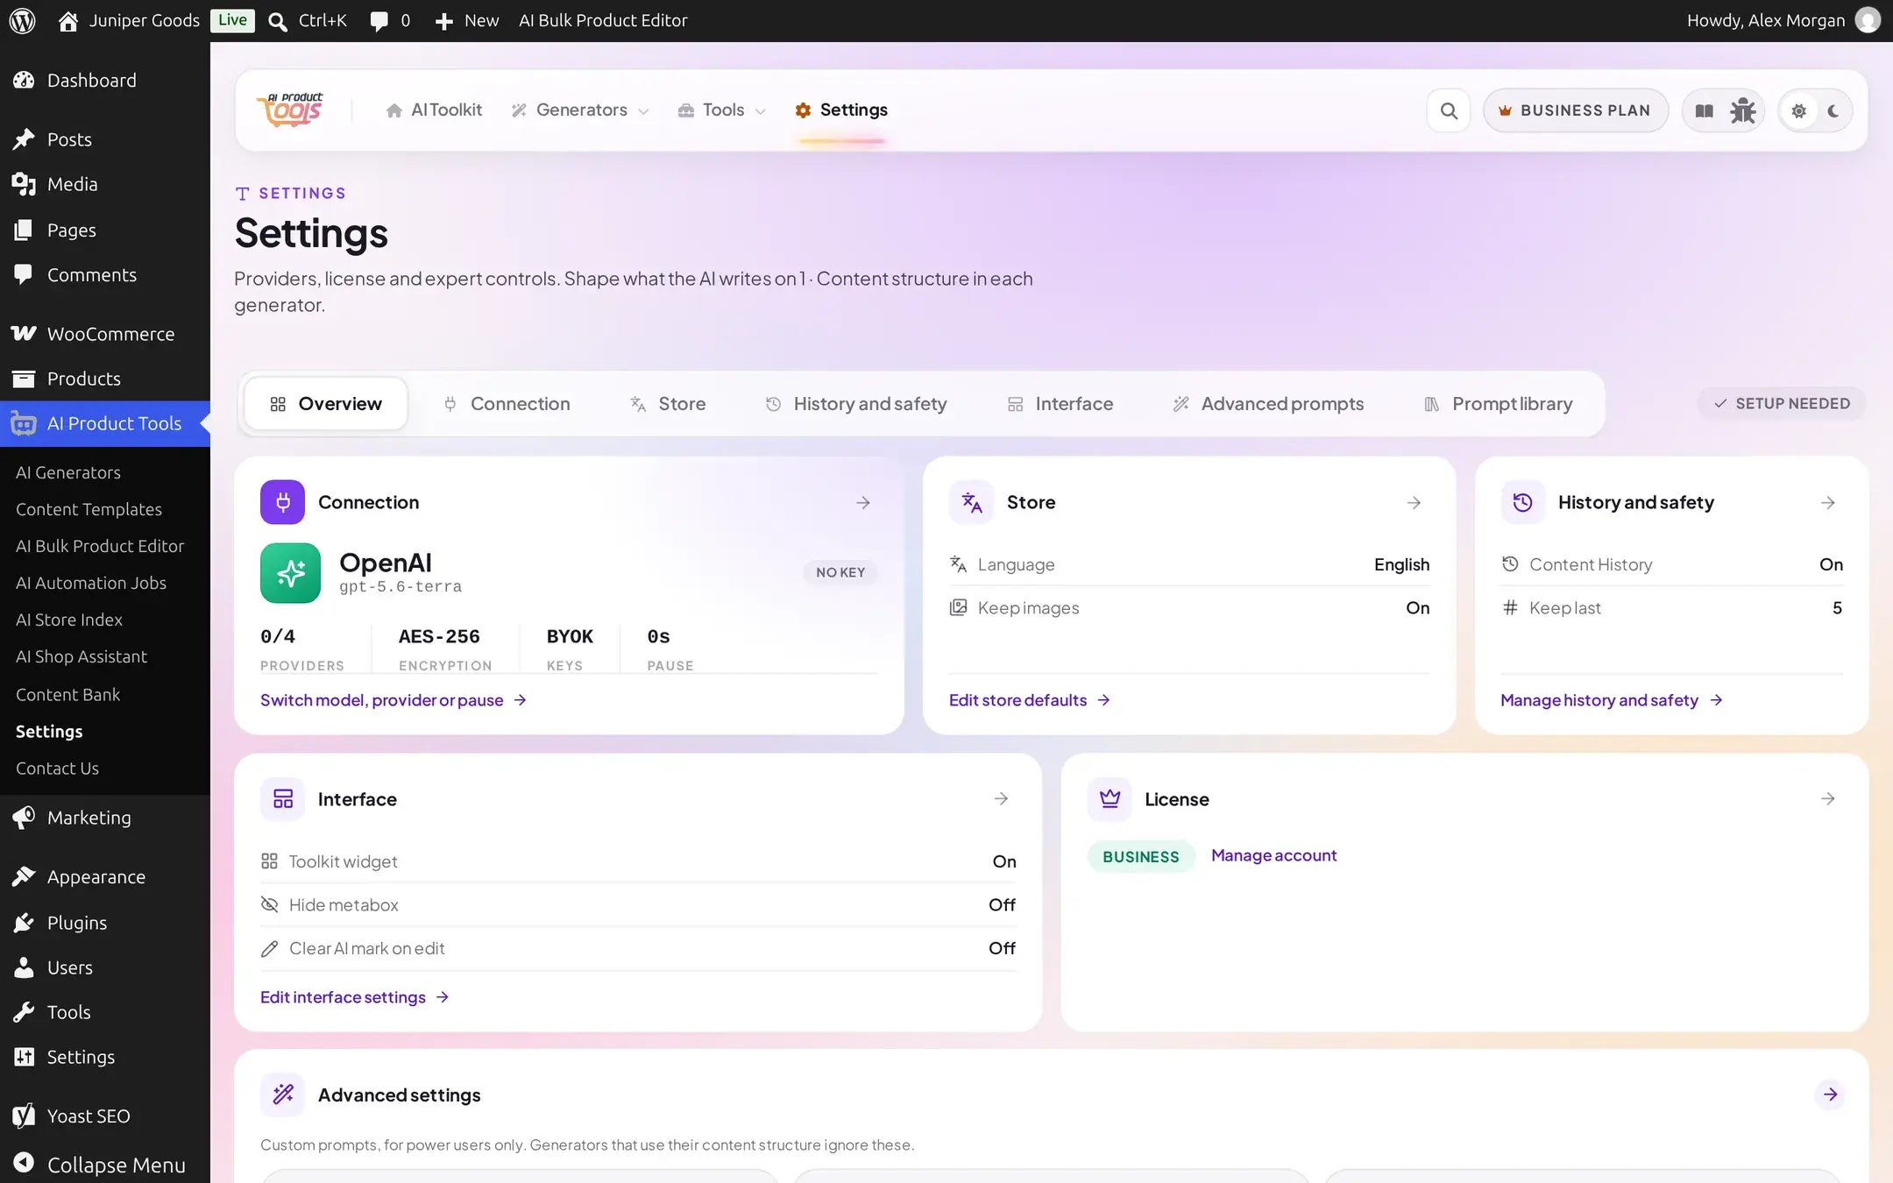The image size is (1893, 1183).
Task: Open AI Bulk Product Editor in admin bar
Action: click(x=603, y=20)
